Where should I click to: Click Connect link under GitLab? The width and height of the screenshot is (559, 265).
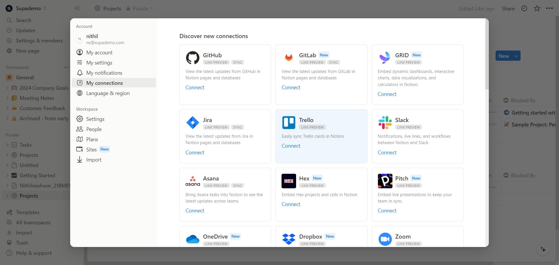point(291,87)
